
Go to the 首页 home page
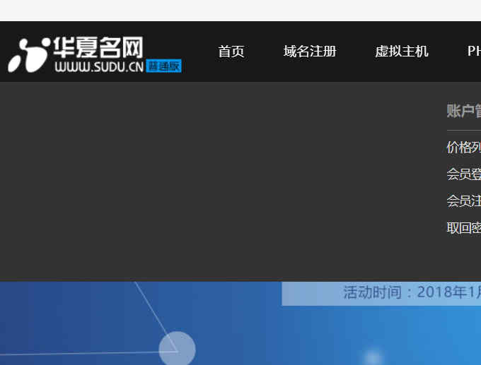pos(231,52)
